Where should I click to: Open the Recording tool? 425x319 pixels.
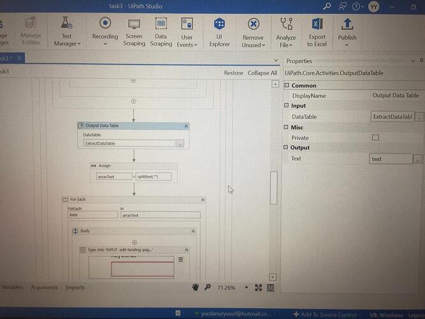(105, 31)
